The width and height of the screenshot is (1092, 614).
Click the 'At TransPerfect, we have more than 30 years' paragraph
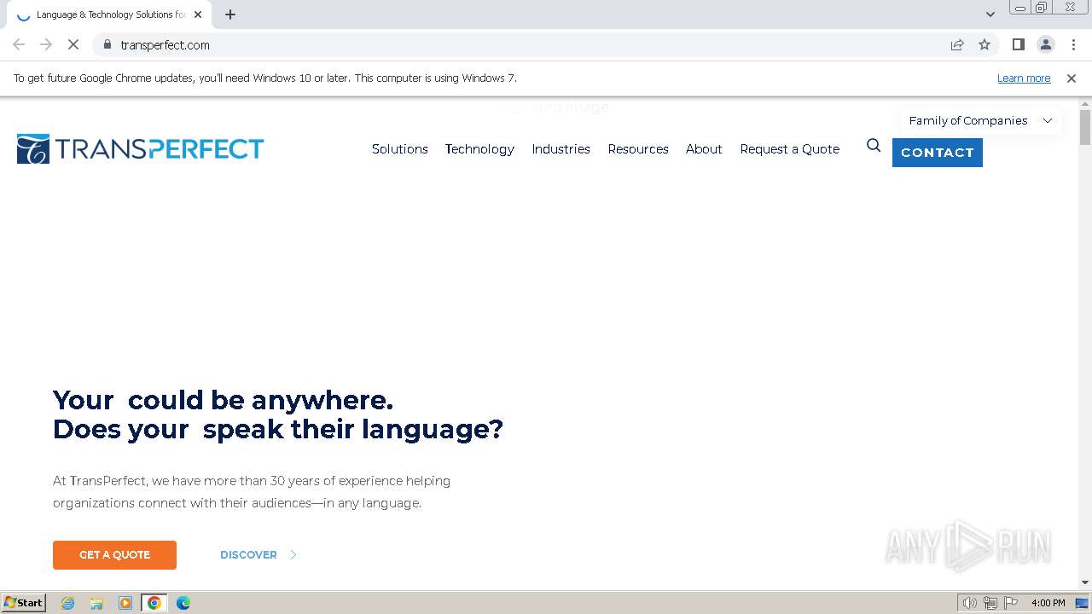[252, 492]
